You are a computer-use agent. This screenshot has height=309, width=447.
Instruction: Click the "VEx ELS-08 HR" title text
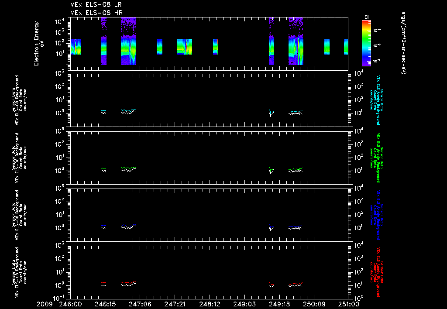pos(96,13)
